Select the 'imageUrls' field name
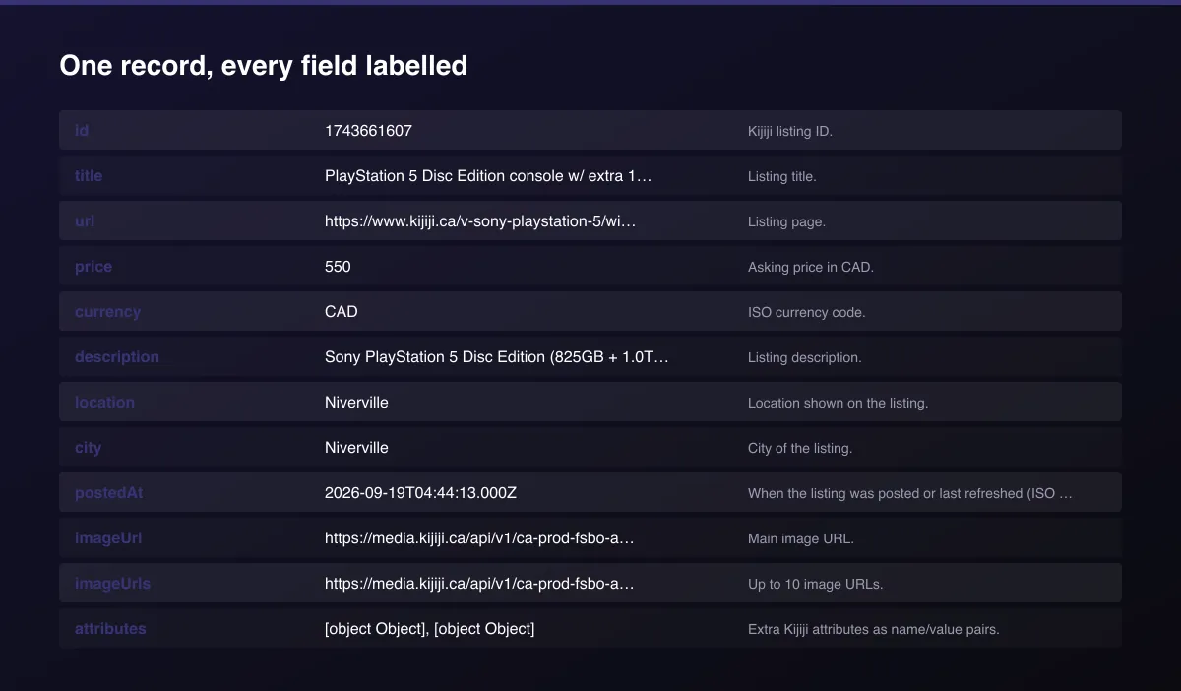The image size is (1181, 691). pyautogui.click(x=112, y=583)
